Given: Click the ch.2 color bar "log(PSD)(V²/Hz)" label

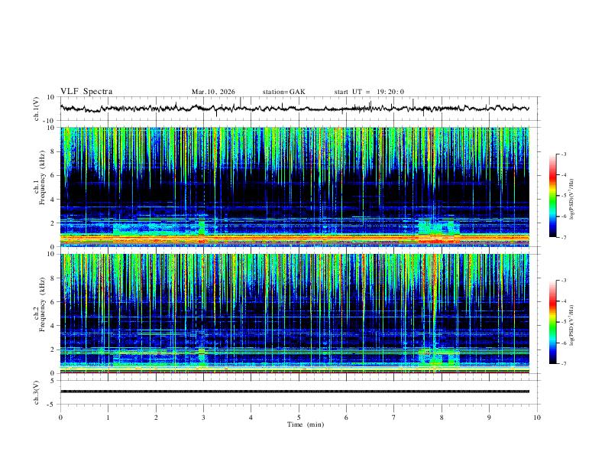Looking at the screenshot, I should (572, 325).
